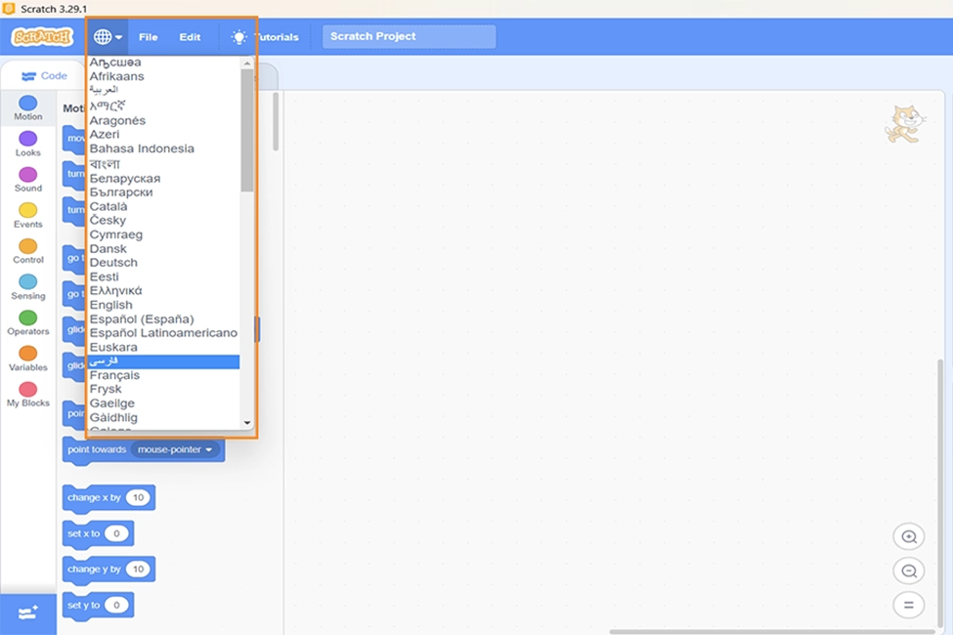Choose Deutsch from the language list

point(113,263)
